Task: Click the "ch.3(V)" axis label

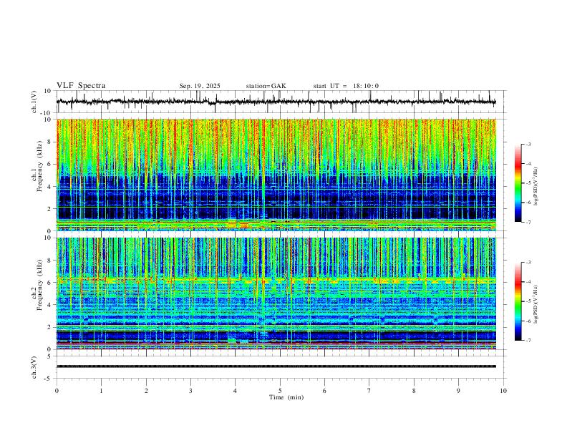Action: pos(34,368)
